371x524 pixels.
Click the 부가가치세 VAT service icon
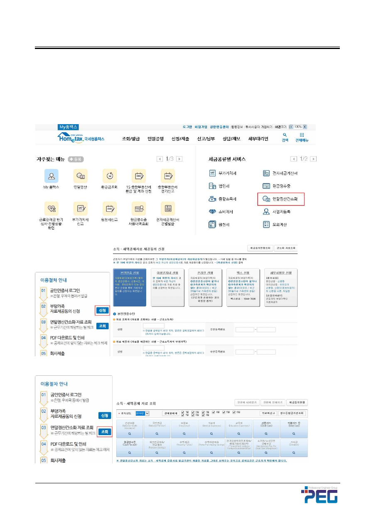(212, 174)
